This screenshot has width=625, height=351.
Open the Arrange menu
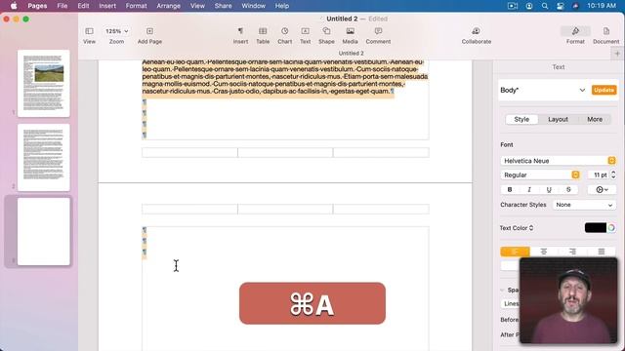point(168,6)
